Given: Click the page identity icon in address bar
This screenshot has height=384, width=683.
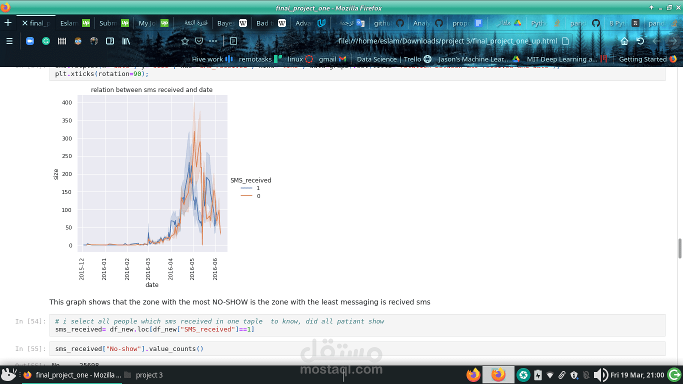Looking at the screenshot, I should click(565, 41).
